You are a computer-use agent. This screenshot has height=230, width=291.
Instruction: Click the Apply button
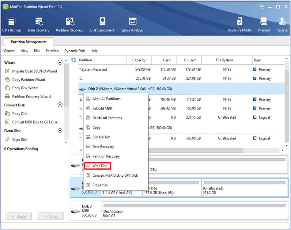click(19, 216)
